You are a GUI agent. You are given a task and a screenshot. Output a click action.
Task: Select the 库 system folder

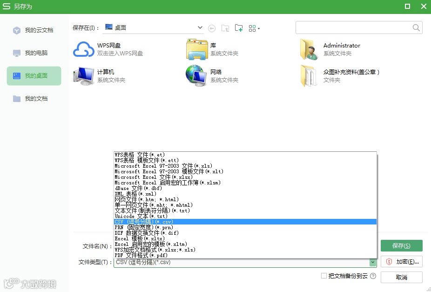pos(212,49)
